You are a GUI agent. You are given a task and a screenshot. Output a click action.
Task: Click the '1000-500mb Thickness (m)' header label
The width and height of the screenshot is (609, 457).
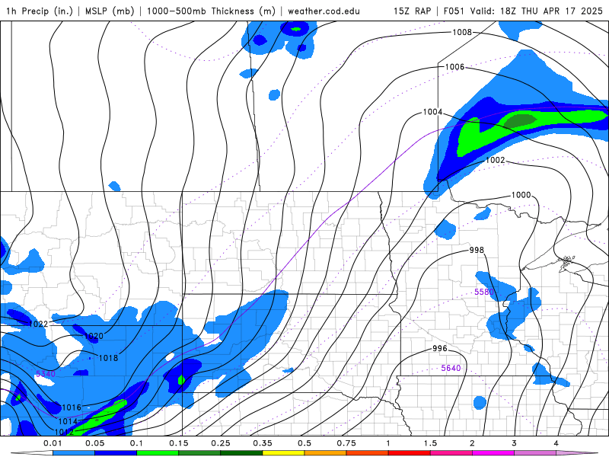tap(211, 11)
